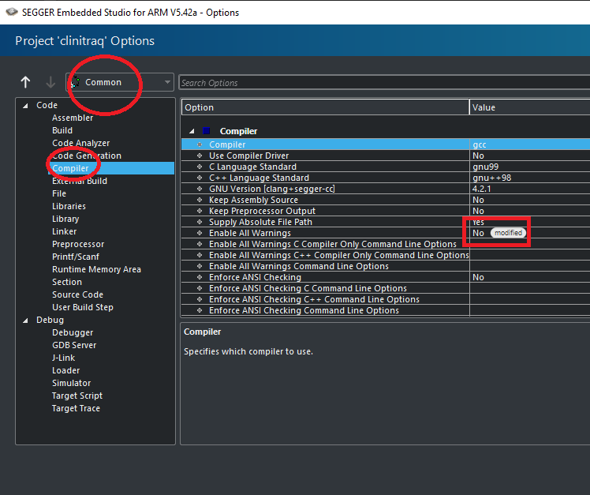590x495 pixels.
Task: Click the Option column header
Action: [326, 107]
